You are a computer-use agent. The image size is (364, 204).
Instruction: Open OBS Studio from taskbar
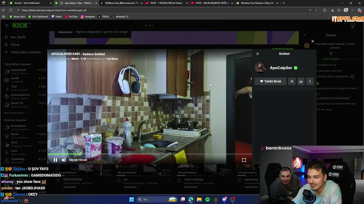click(233, 199)
